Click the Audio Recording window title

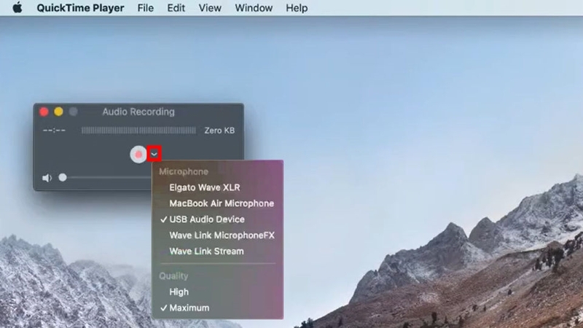click(x=138, y=112)
